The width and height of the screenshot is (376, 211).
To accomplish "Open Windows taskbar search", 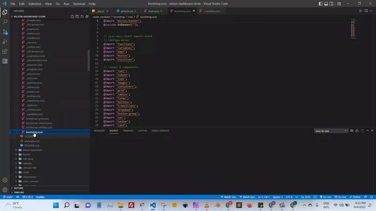I will [66, 205].
